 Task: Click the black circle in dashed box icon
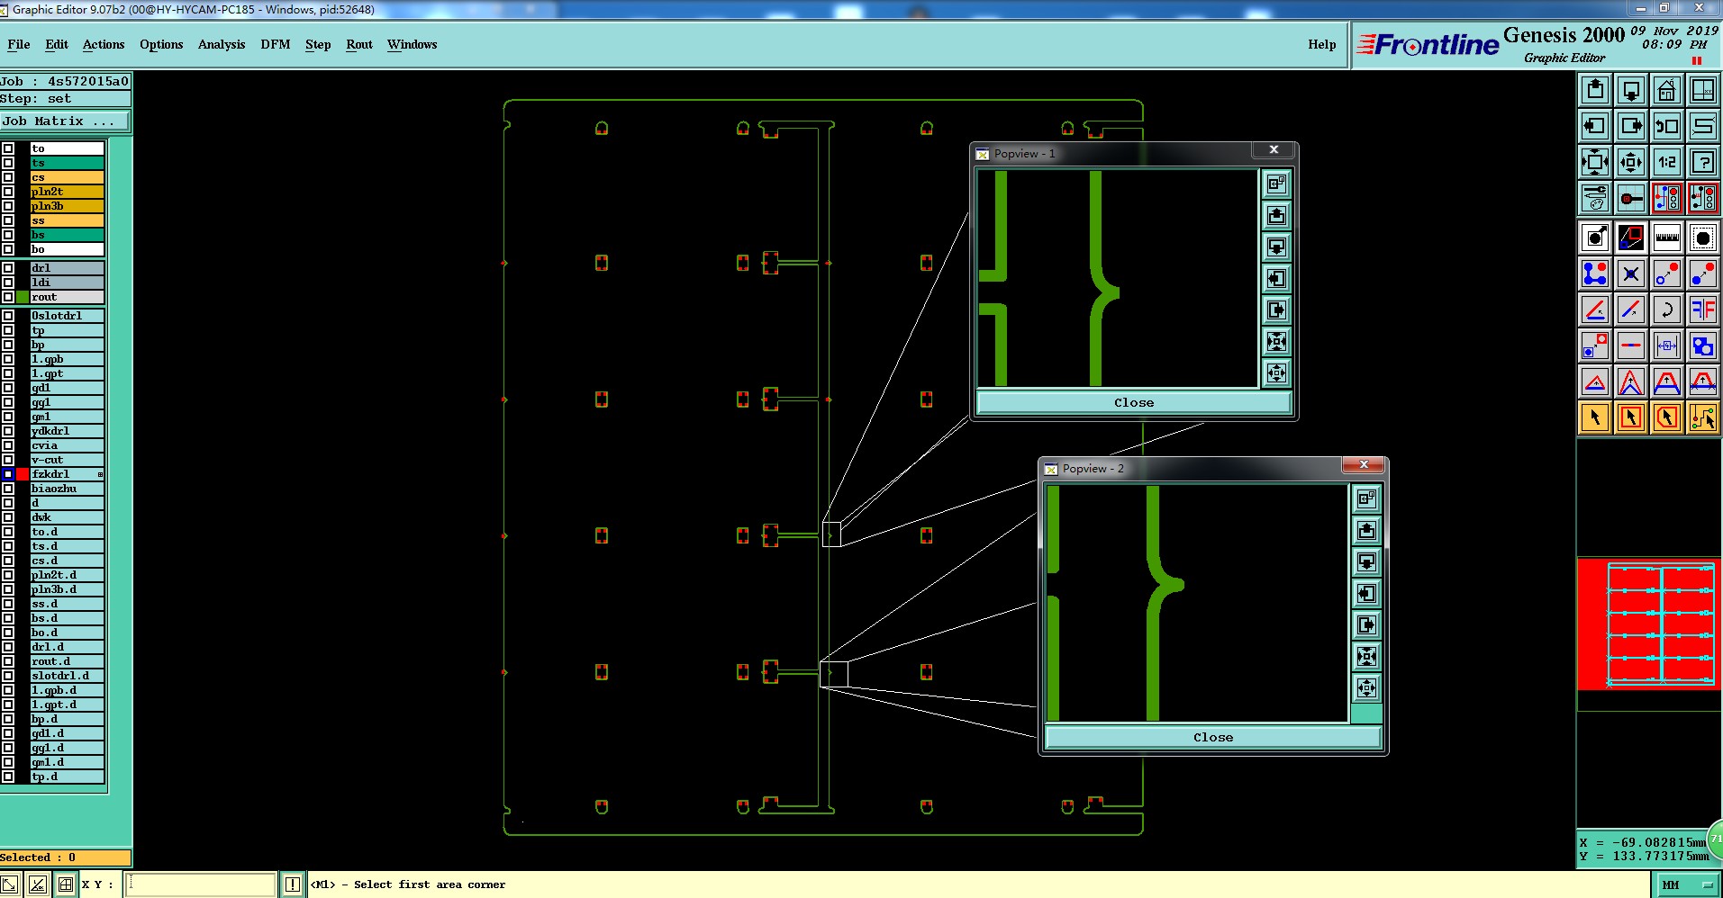[x=1703, y=238]
